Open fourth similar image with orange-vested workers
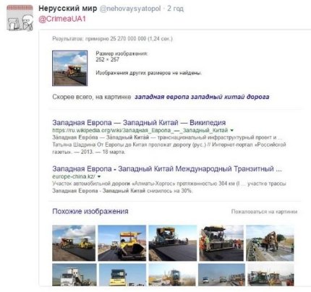 [221, 243]
